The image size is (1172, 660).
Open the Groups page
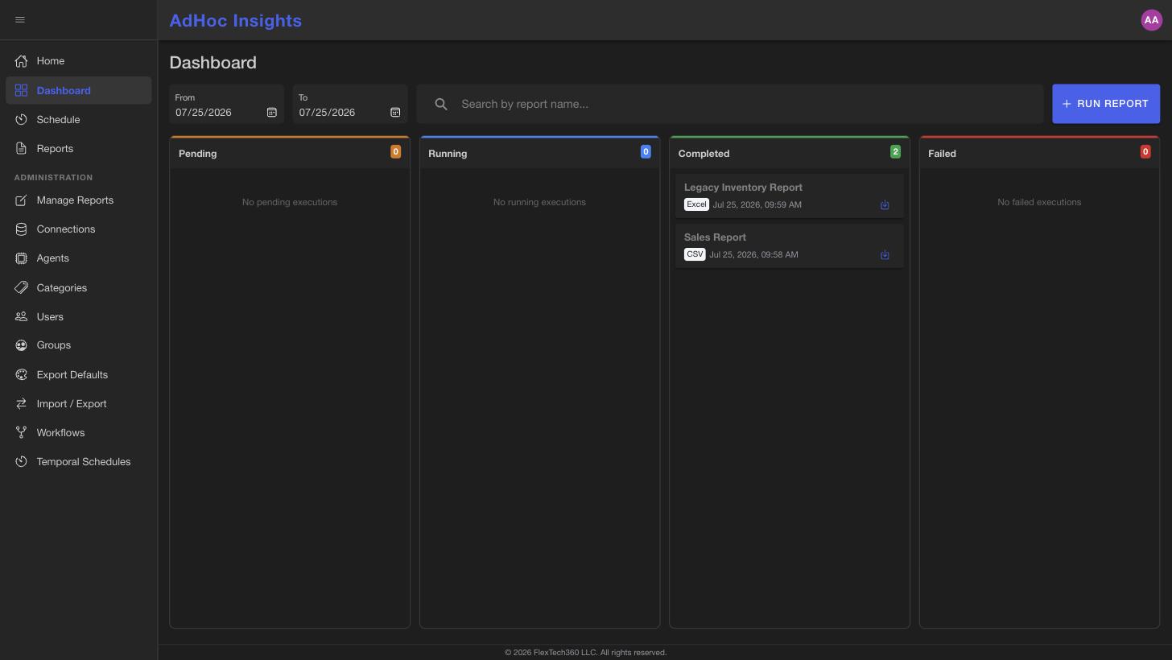[79, 345]
